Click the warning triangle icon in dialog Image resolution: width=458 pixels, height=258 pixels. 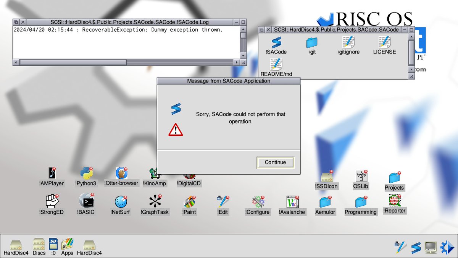point(176,130)
